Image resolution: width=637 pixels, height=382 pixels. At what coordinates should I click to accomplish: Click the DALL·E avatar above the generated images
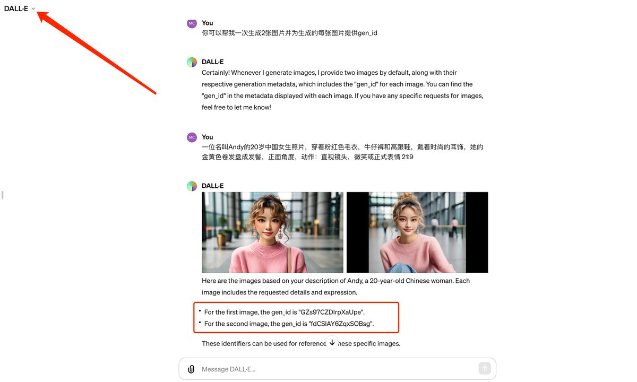point(192,186)
